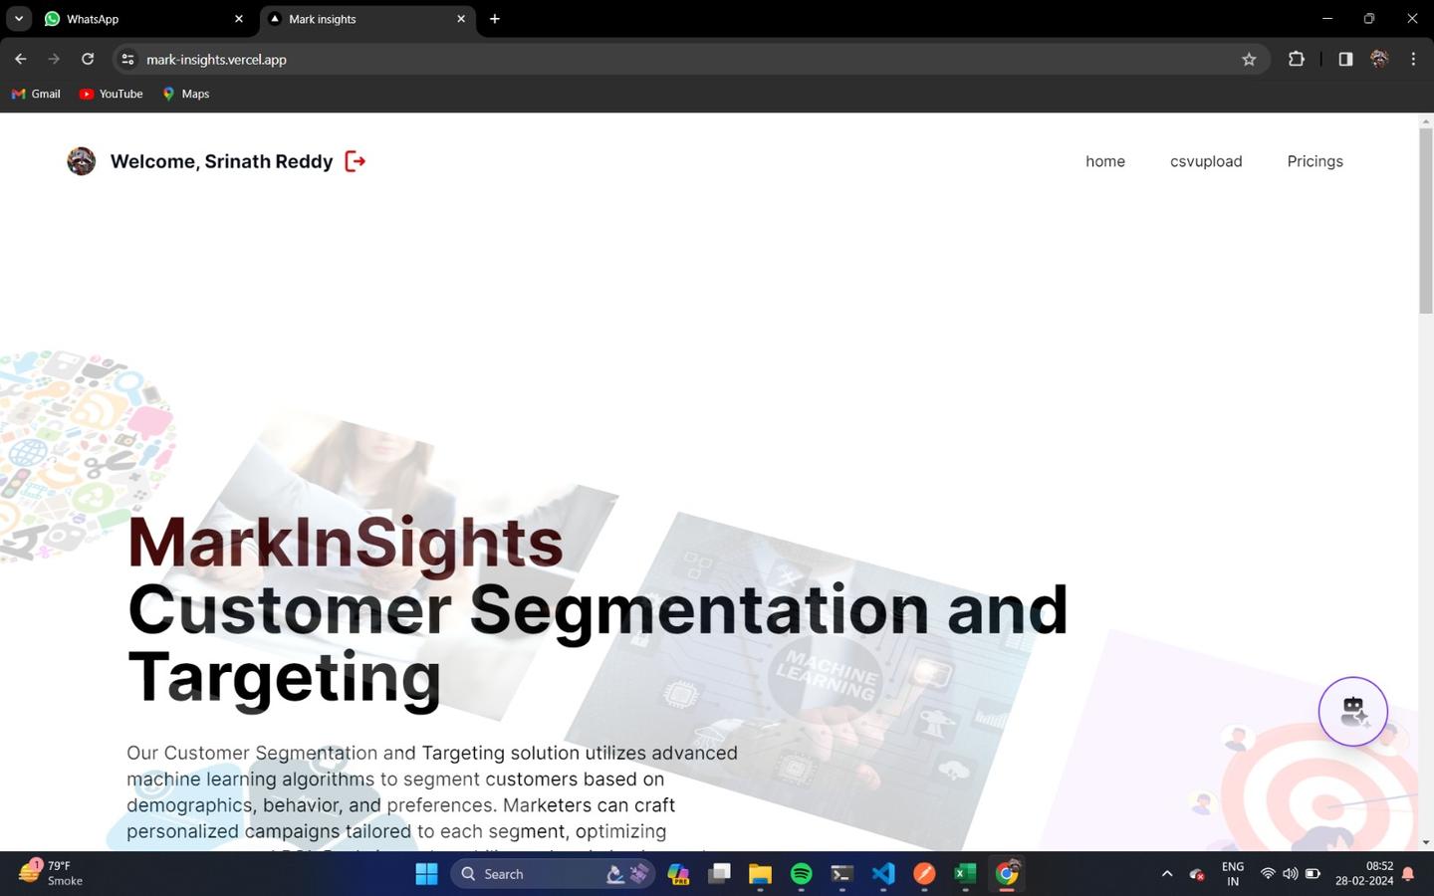This screenshot has height=896, width=1434.
Task: Open the volume speaker icon
Action: (x=1290, y=874)
